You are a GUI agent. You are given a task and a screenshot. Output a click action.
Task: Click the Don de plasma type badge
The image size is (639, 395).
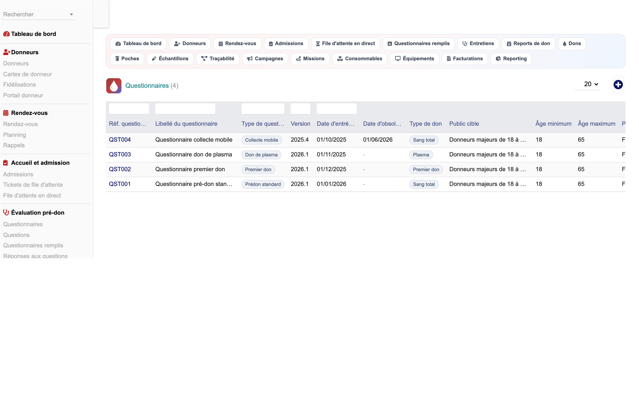(x=261, y=155)
